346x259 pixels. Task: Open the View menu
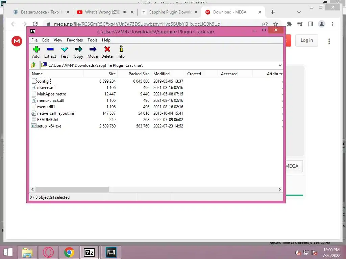pos(58,40)
